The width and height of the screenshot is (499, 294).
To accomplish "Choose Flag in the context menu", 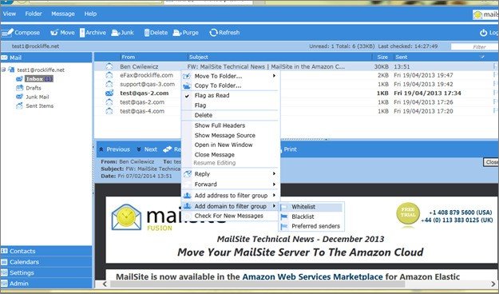I will pyautogui.click(x=200, y=105).
